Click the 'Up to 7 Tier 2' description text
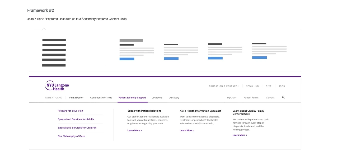Image resolution: width=338 pixels, height=158 pixels. click(77, 19)
